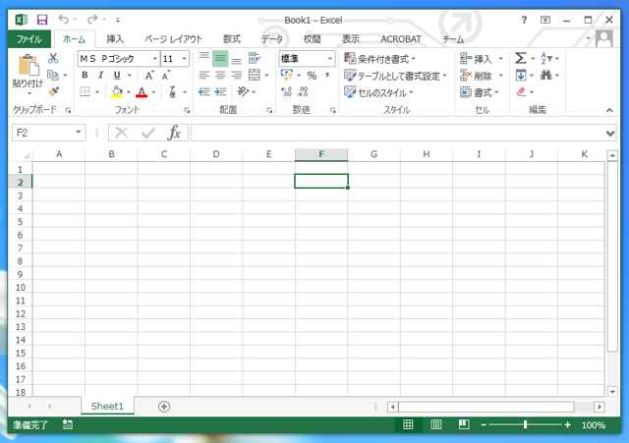Click the AutoSum sigma icon
This screenshot has width=629, height=443.
click(520, 59)
